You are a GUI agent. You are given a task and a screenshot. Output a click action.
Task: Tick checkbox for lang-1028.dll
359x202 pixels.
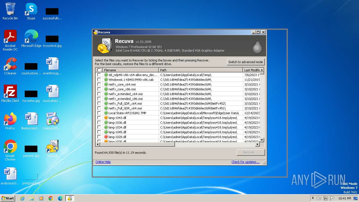click(x=99, y=137)
